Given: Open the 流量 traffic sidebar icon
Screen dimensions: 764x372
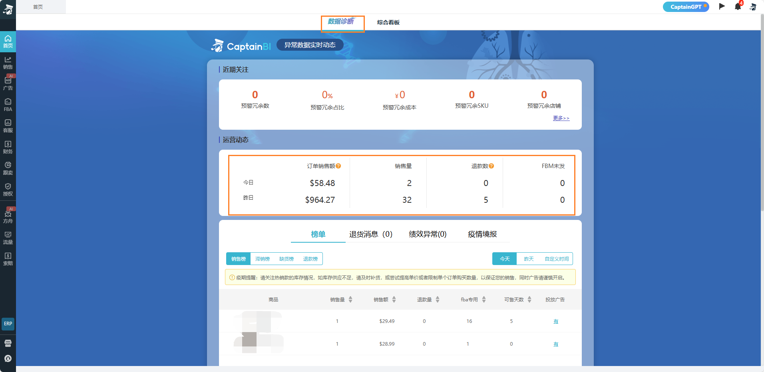Looking at the screenshot, I should (8, 238).
